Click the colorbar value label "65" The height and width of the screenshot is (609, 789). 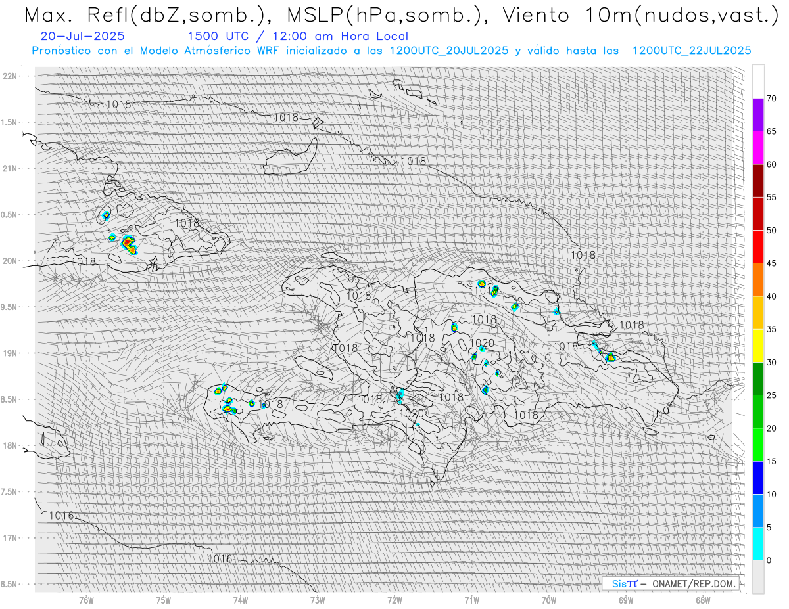coord(771,131)
